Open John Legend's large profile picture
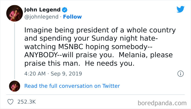 [15, 13]
